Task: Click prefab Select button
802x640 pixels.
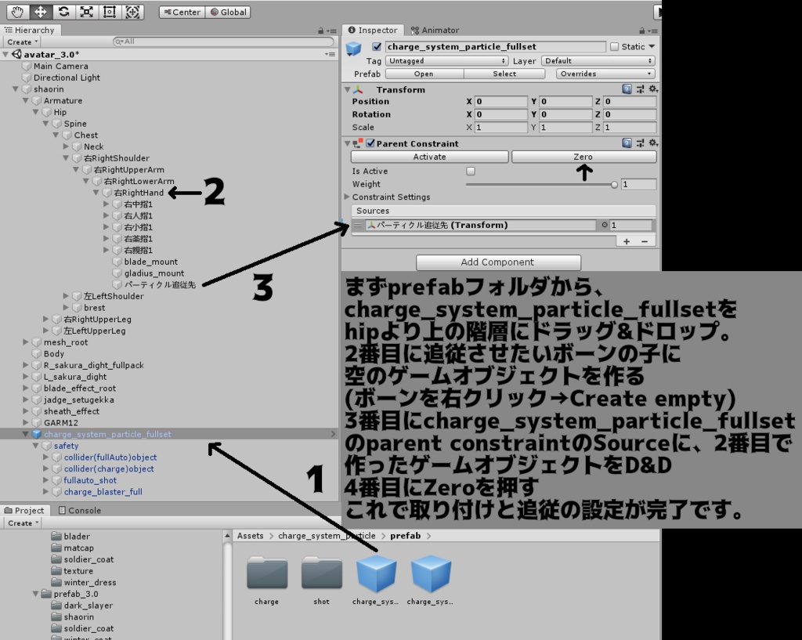Action: tap(504, 74)
